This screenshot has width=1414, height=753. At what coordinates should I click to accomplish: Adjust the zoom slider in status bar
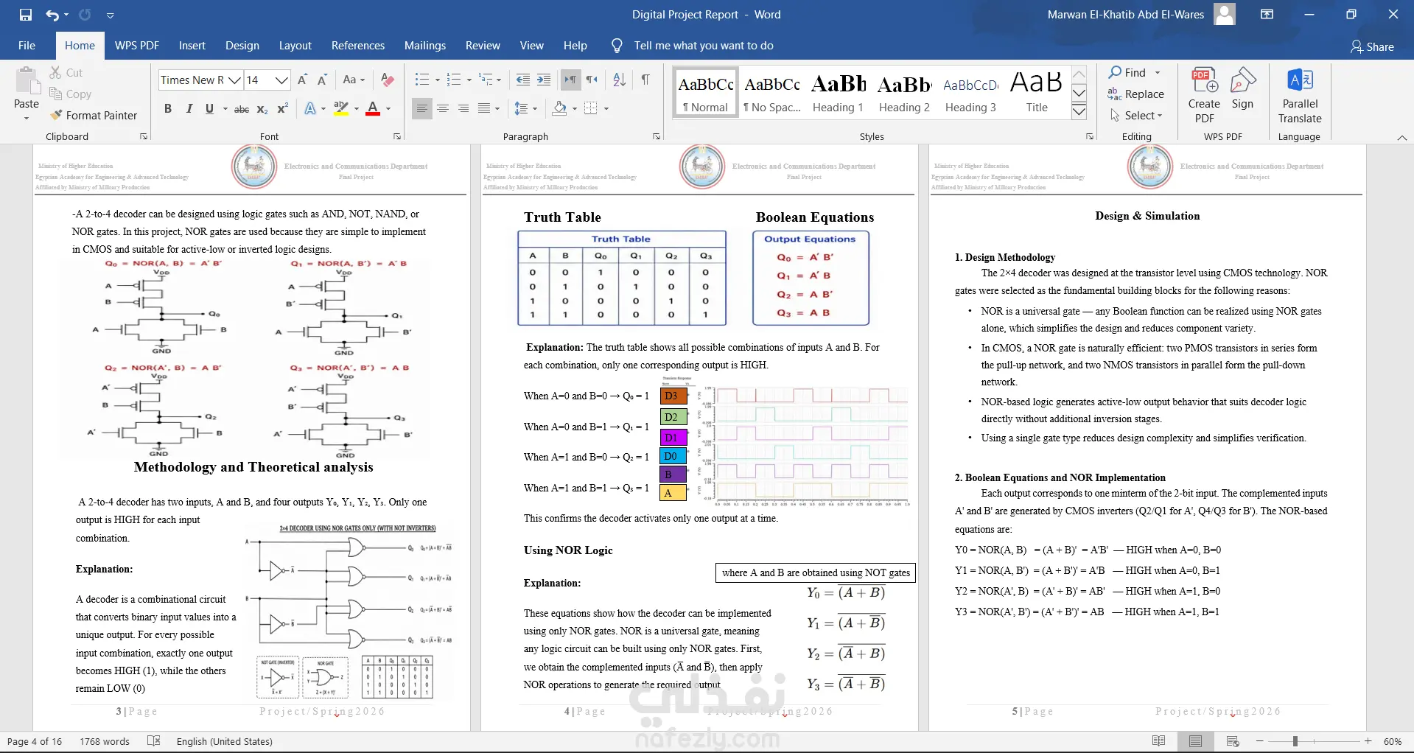pos(1295,741)
